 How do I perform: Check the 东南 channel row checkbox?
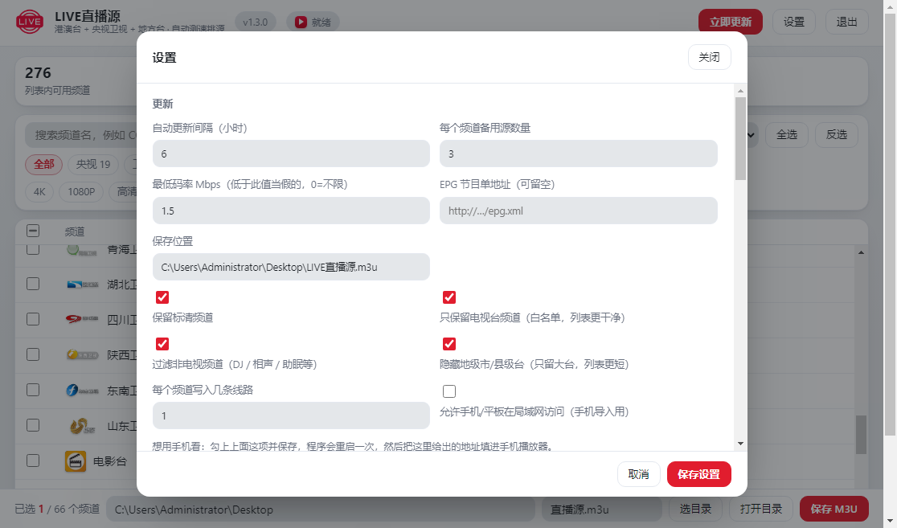(33, 390)
